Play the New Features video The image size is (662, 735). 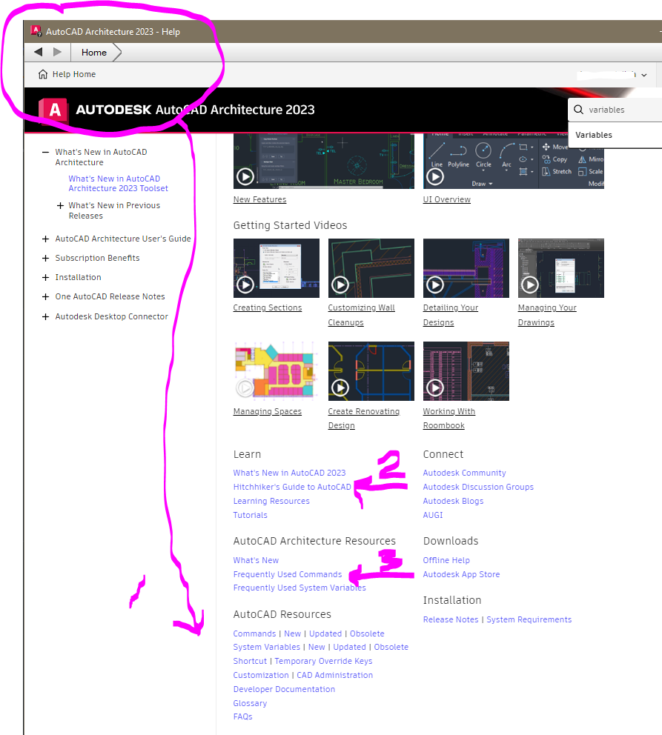(x=245, y=176)
